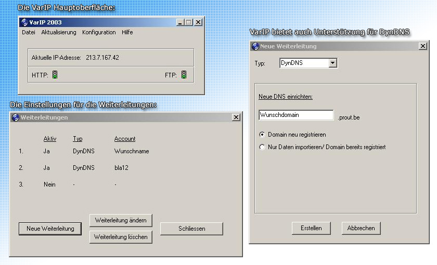The width and height of the screenshot is (437, 265).
Task: Select the bla12 account entry
Action: pos(121,168)
